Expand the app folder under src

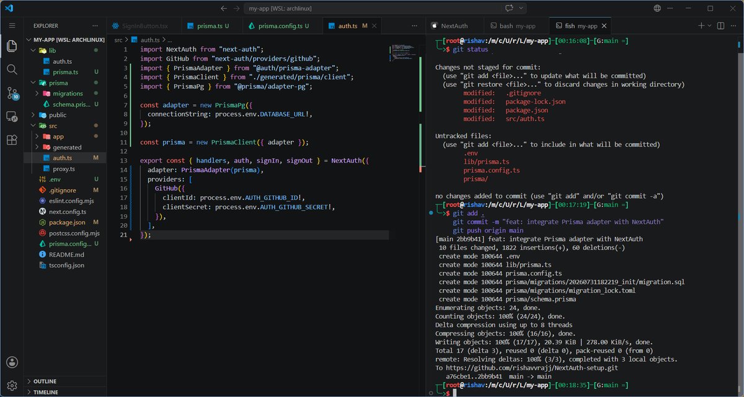pos(65,136)
